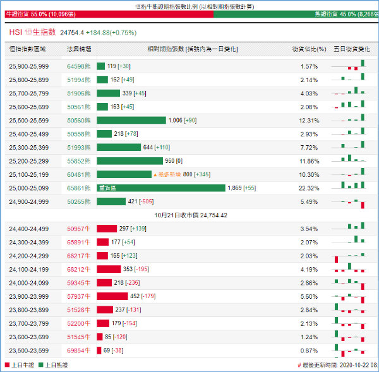This screenshot has height=372, width=379.
Task: Click the green bar with value 644
Action: point(119,147)
